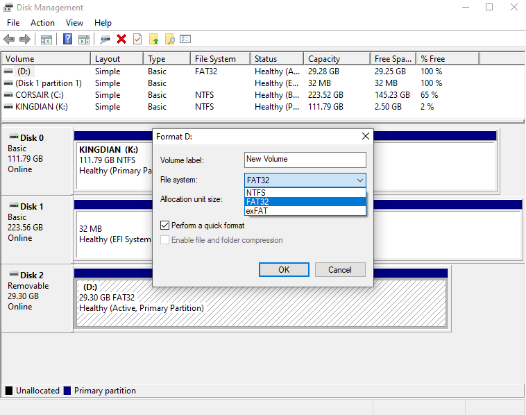Click OK in Format D: dialog
This screenshot has width=526, height=415.
click(284, 270)
